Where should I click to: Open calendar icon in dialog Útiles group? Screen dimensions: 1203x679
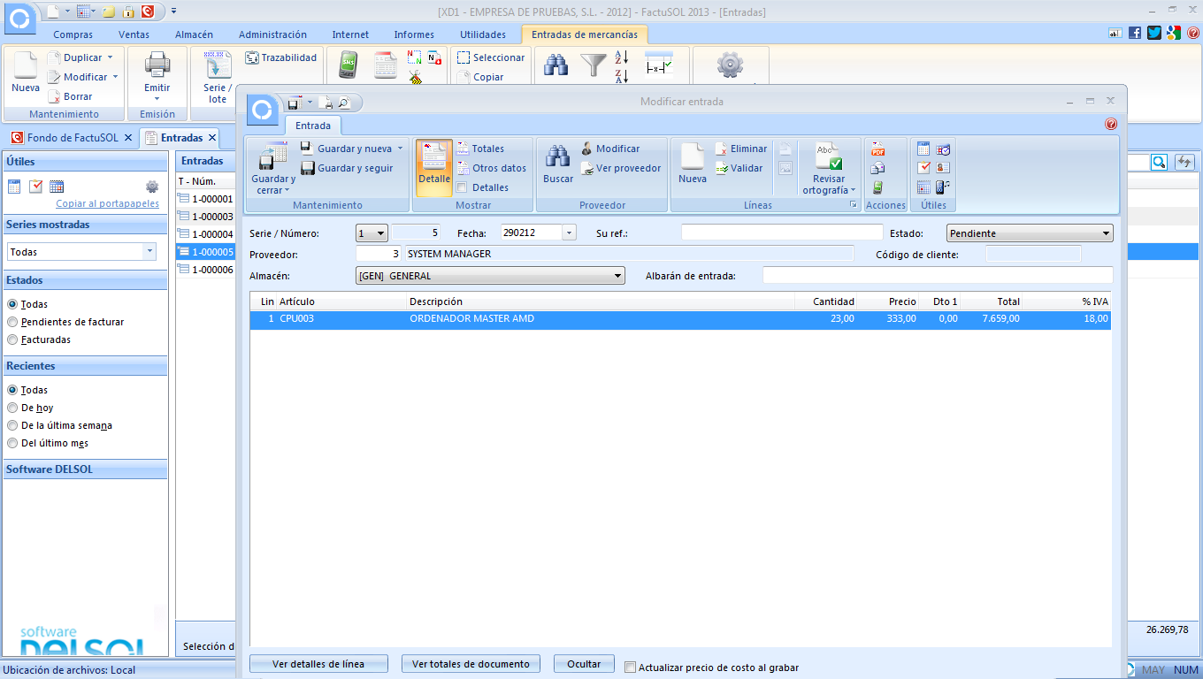click(923, 149)
